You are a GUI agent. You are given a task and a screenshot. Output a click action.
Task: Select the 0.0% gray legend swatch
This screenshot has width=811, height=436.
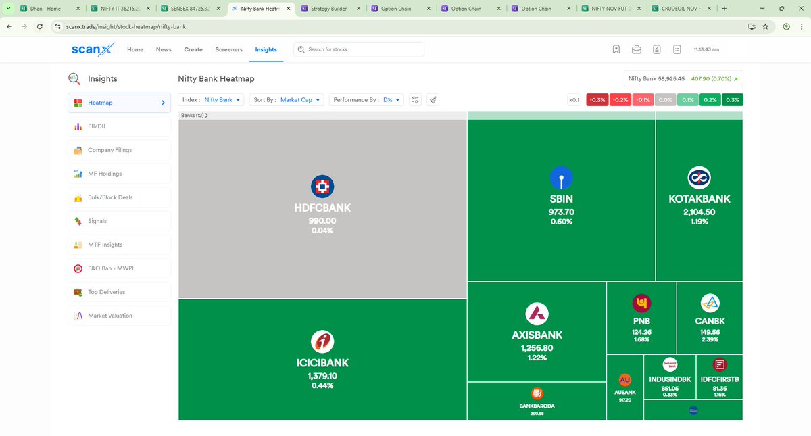pos(665,100)
